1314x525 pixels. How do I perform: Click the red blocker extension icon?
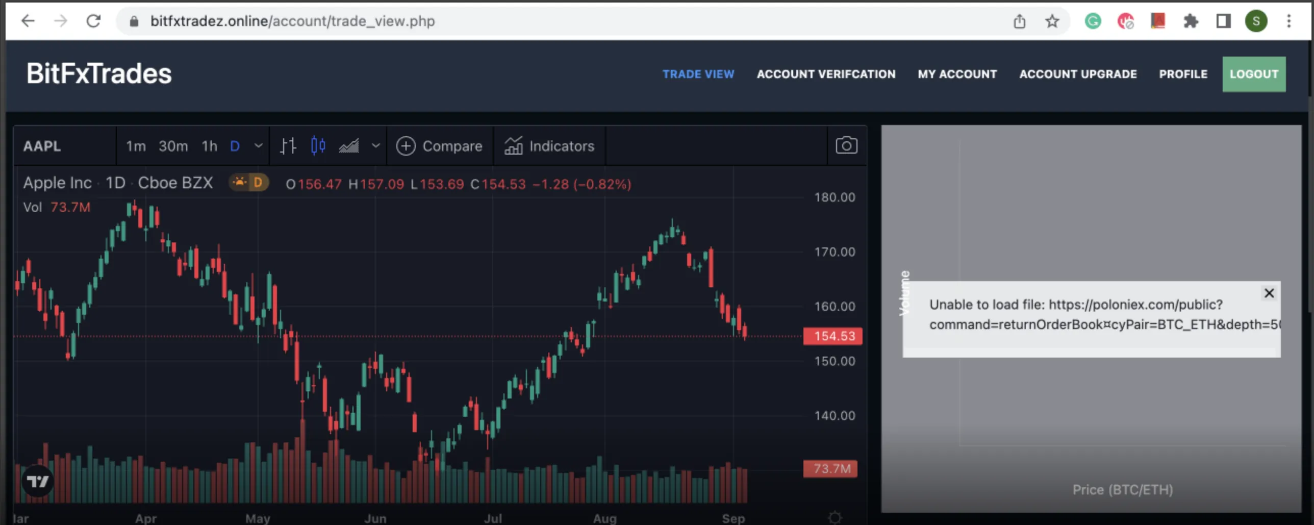point(1125,21)
